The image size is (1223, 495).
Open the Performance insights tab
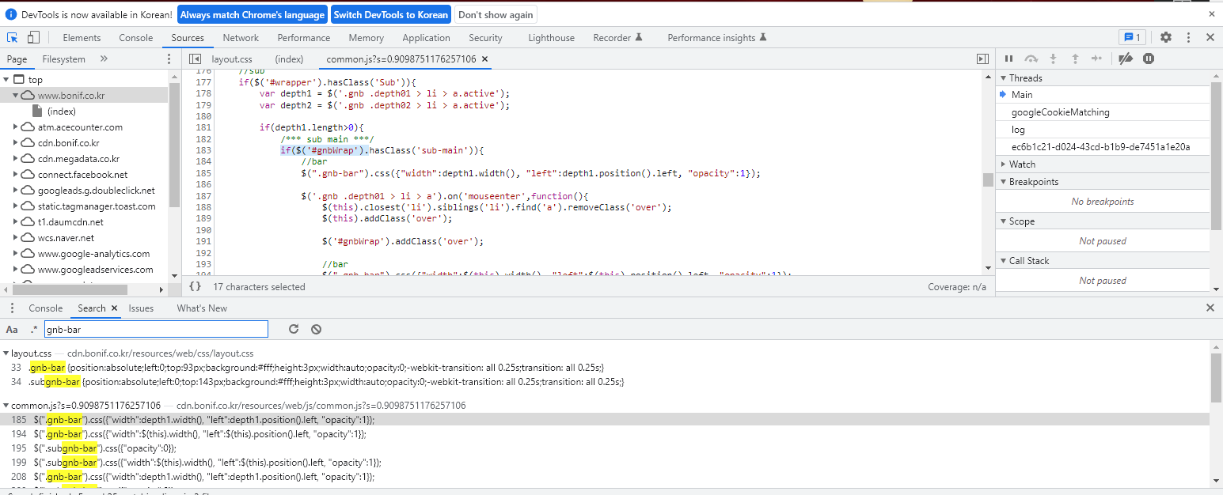717,38
